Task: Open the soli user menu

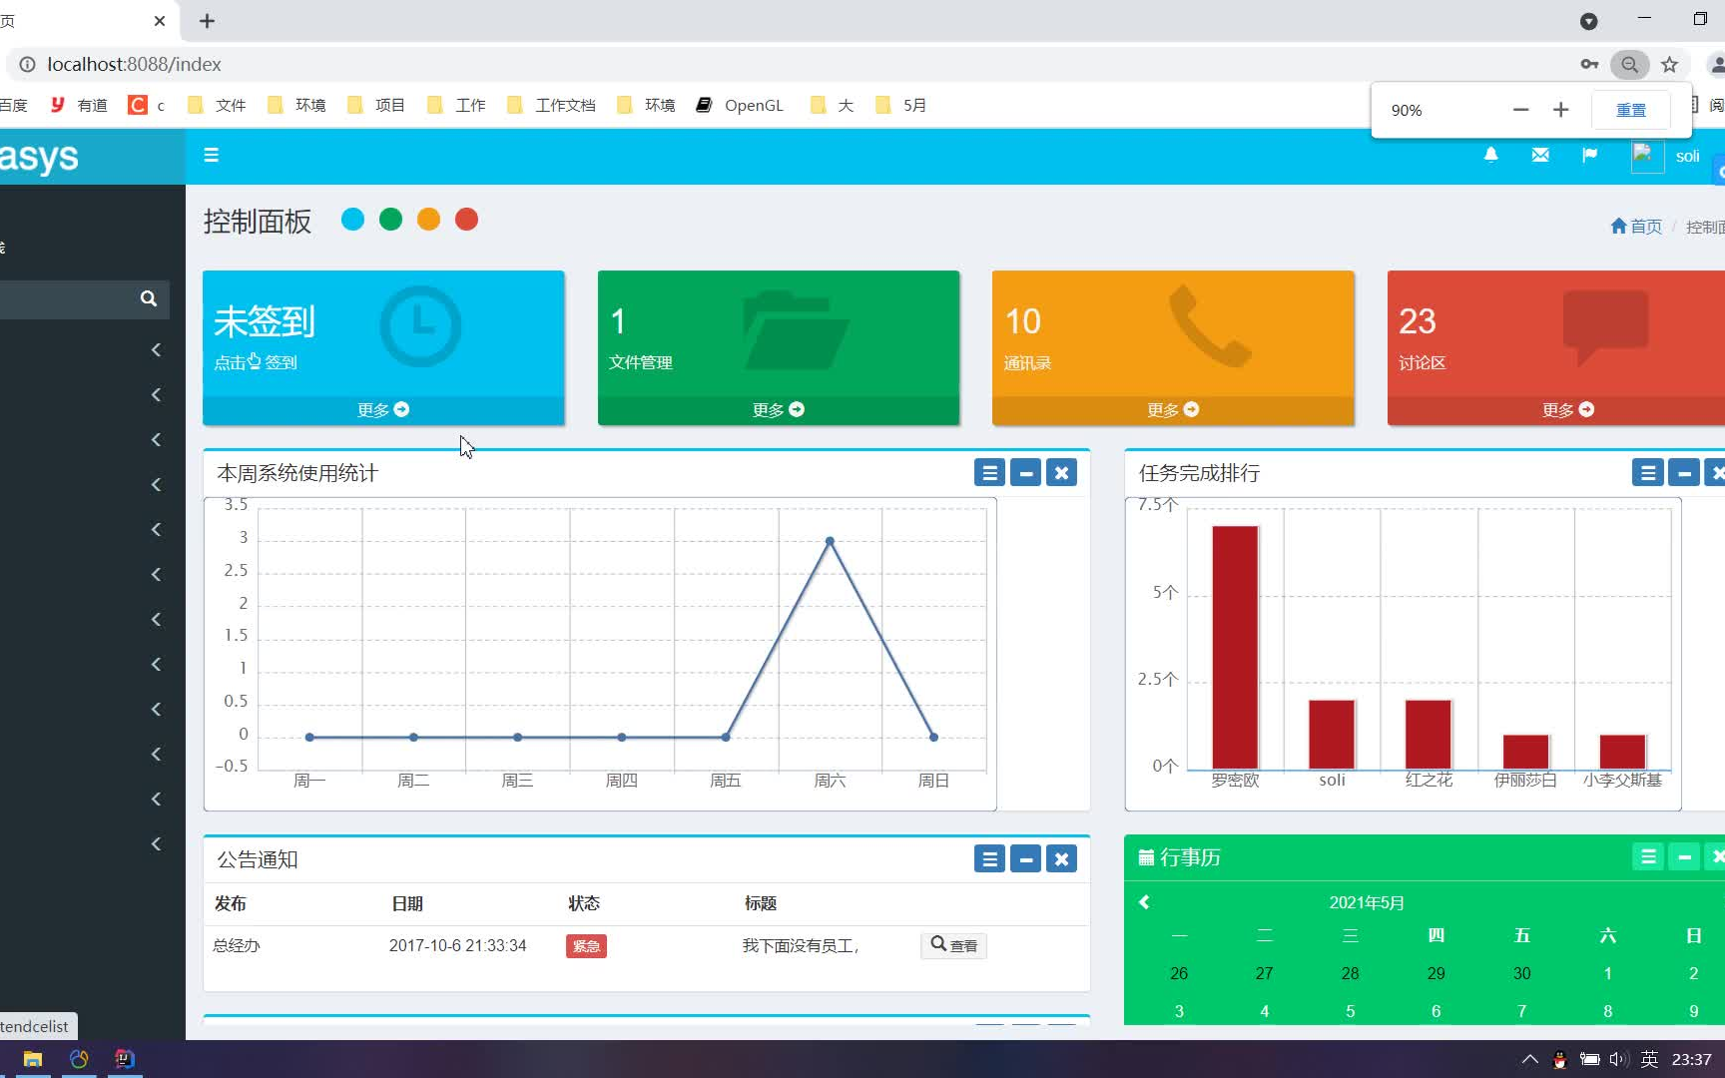Action: click(x=1667, y=157)
